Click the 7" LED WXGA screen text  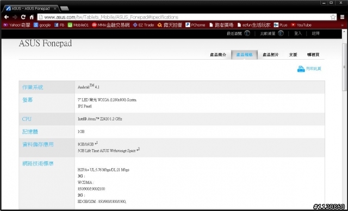(x=107, y=100)
